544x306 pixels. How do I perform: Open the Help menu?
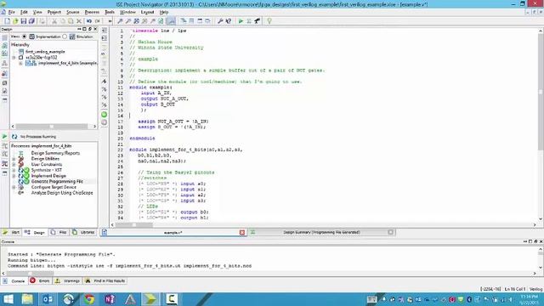click(x=164, y=12)
